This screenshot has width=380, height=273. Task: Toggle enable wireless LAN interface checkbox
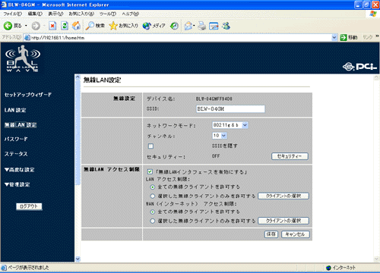pos(150,172)
